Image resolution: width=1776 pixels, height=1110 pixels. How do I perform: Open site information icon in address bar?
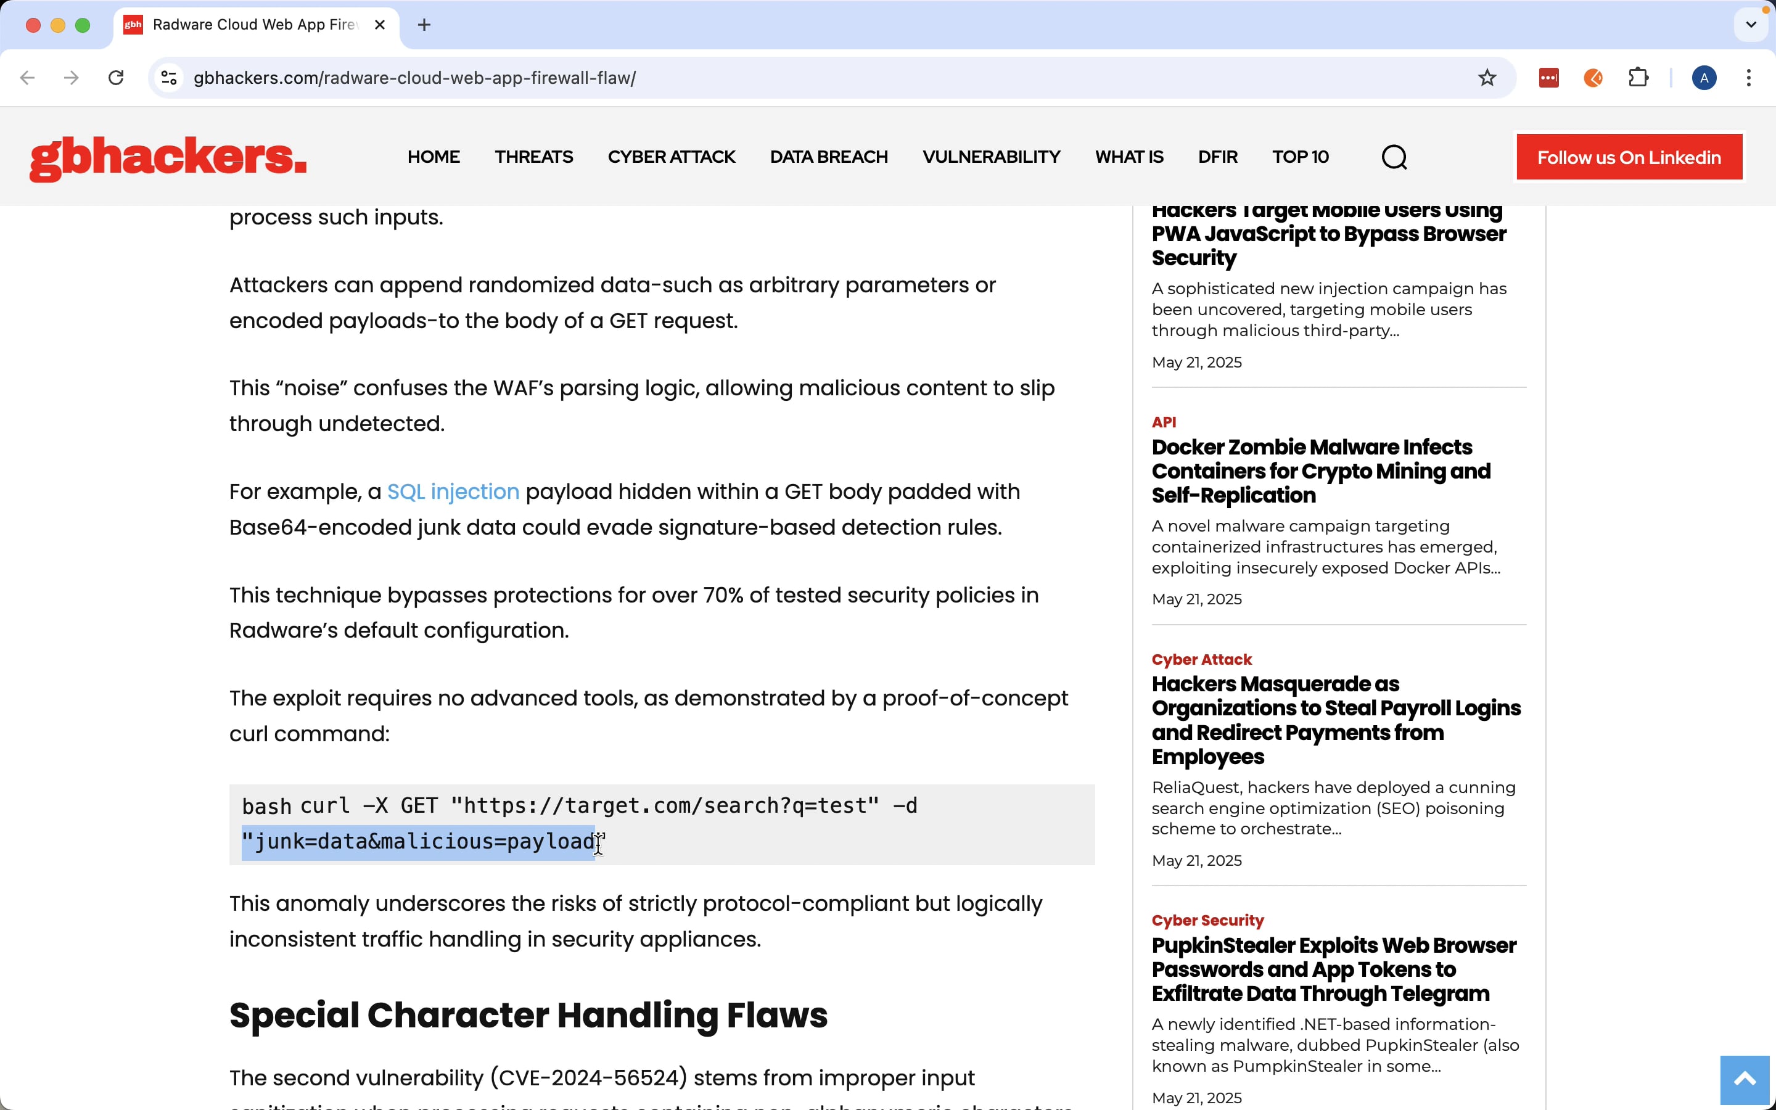[169, 78]
